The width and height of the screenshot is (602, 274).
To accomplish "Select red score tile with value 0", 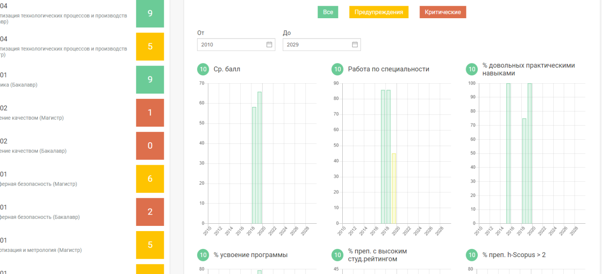I will click(150, 146).
